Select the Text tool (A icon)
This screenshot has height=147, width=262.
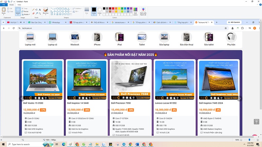(40, 10)
